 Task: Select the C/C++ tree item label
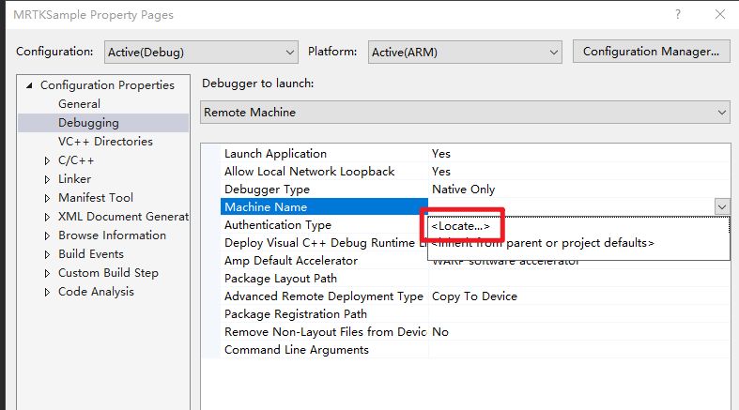pos(76,160)
